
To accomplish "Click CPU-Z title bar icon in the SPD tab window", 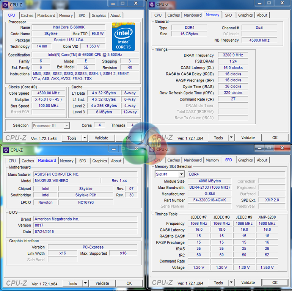I will 152,149.
